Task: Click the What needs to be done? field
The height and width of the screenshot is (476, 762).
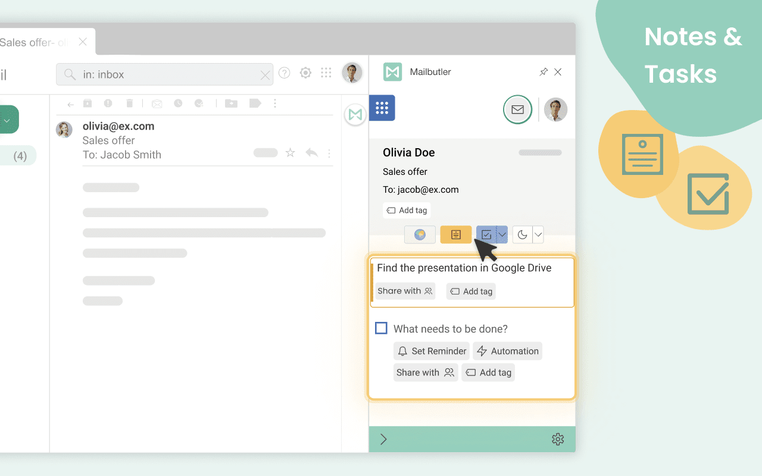Action: pos(451,329)
